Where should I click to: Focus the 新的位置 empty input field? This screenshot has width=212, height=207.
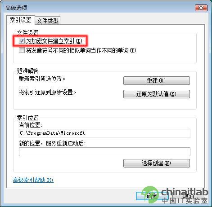[104, 152]
